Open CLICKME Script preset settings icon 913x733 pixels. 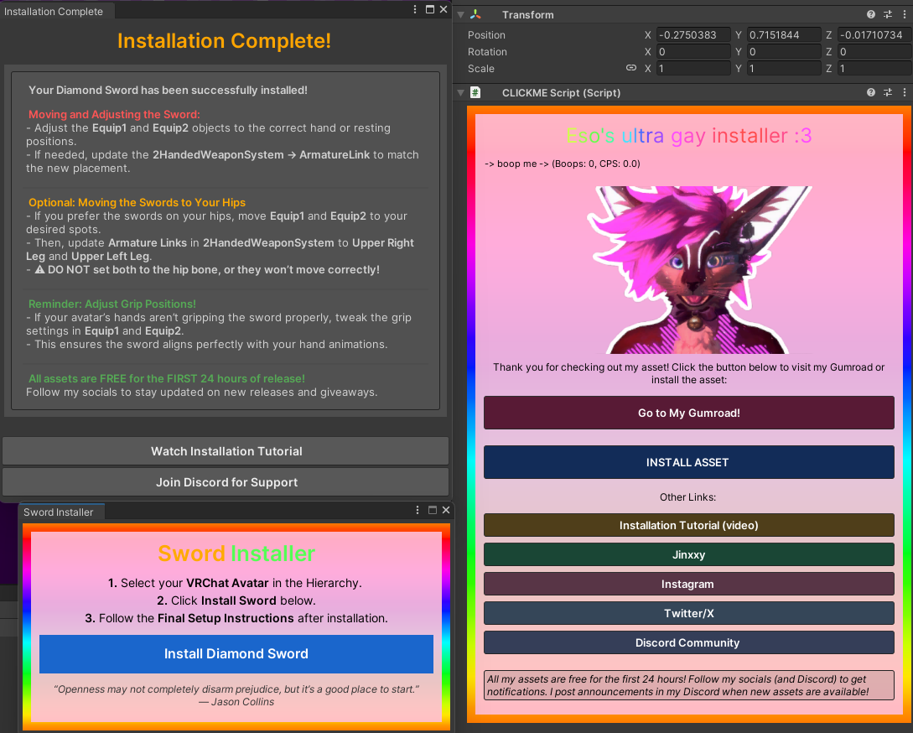tap(887, 92)
